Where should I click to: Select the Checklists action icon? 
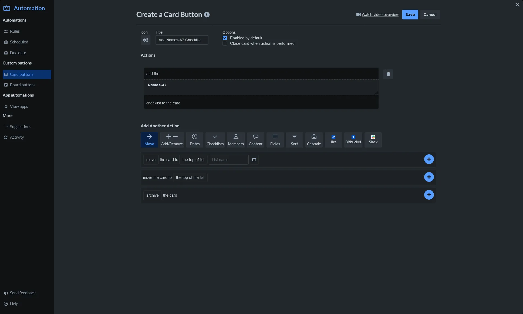[215, 139]
